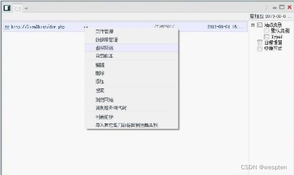Click the 2013-08-01 timestamp in the shell row
This screenshot has width=294, height=175.
(226, 27)
